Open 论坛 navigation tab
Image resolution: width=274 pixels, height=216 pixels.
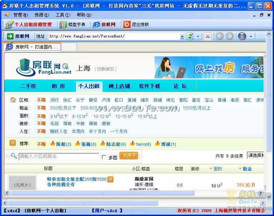(x=180, y=86)
